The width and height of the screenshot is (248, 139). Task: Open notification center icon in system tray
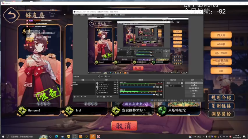pyautogui.click(x=244, y=137)
